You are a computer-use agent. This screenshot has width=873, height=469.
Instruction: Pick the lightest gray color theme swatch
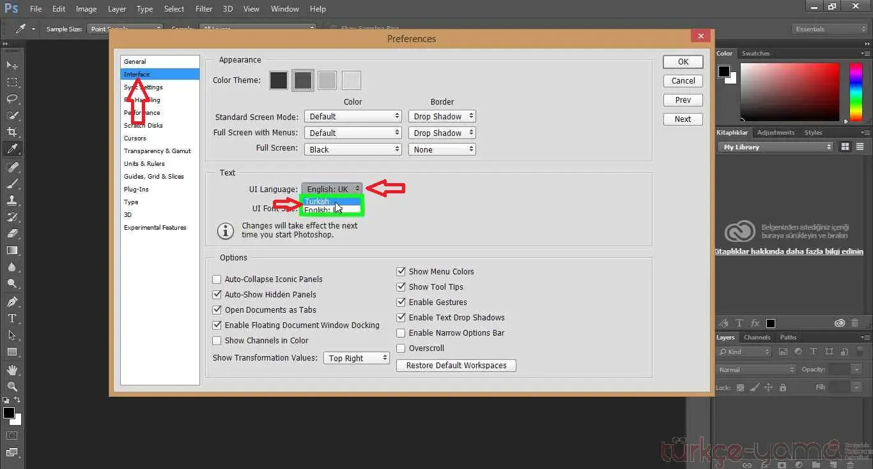point(352,80)
